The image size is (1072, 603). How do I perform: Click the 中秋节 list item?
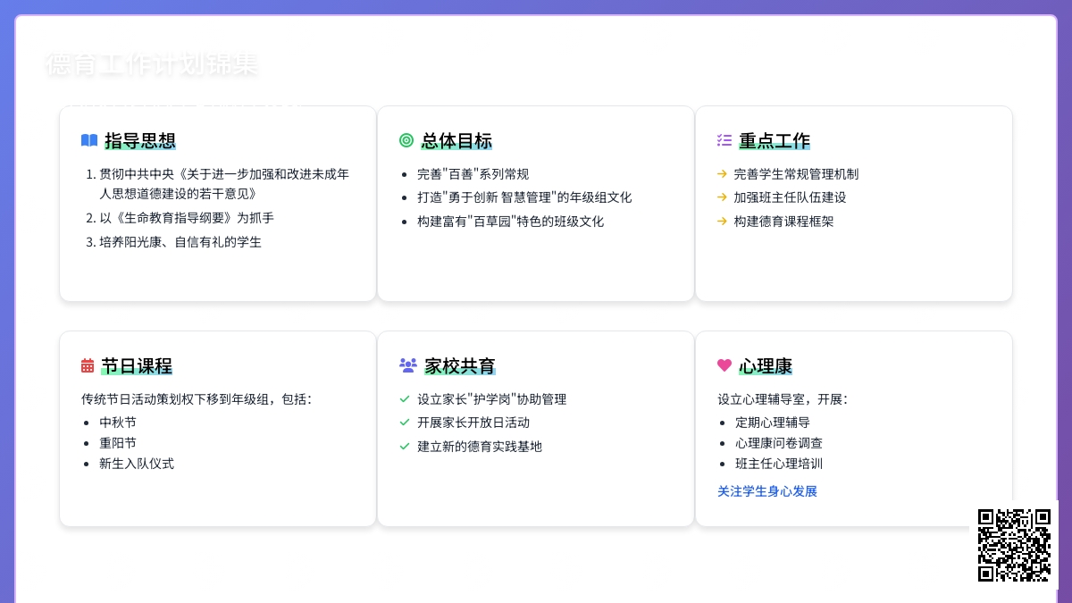118,423
